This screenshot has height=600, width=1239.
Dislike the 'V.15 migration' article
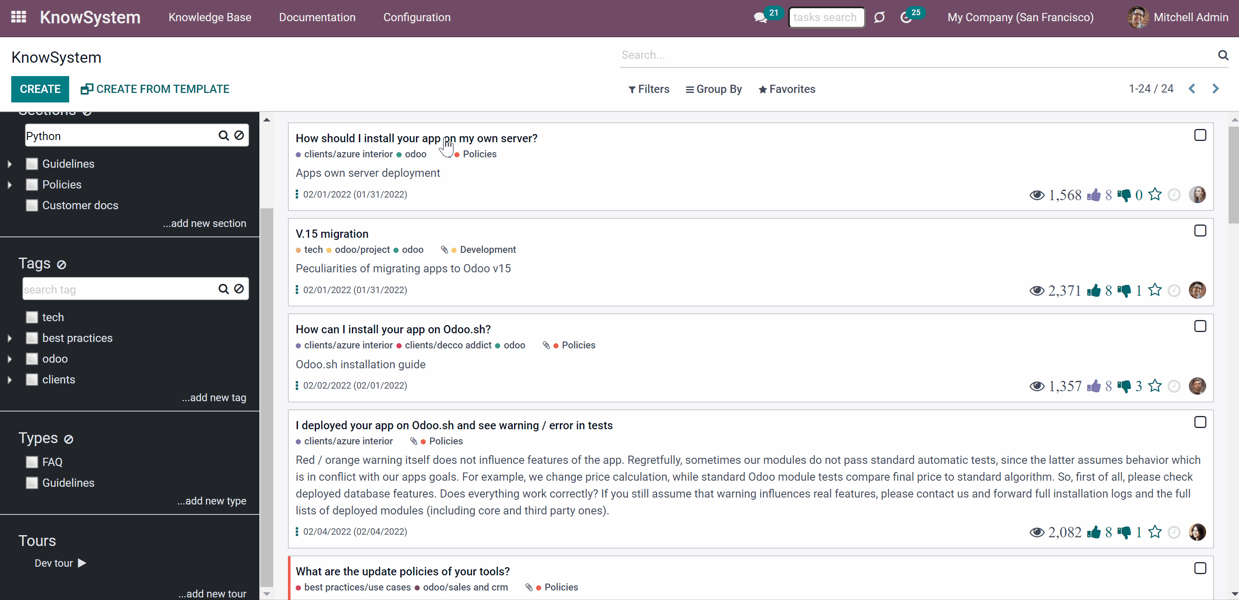pyautogui.click(x=1124, y=291)
